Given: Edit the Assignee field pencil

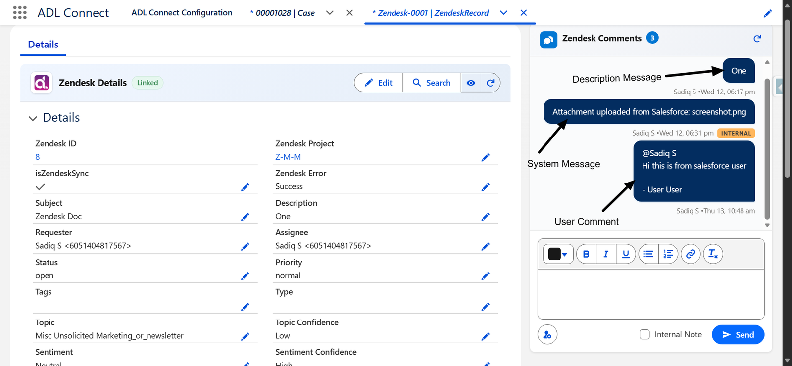Looking at the screenshot, I should 486,246.
